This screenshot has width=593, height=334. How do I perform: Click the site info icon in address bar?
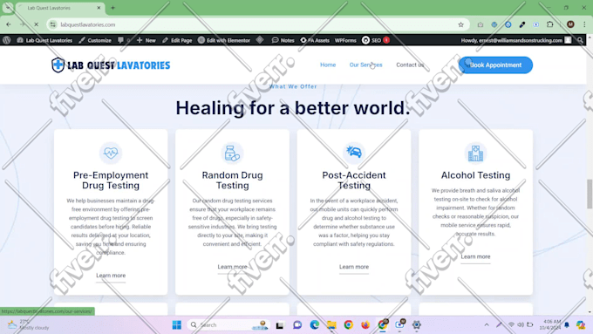(x=53, y=24)
